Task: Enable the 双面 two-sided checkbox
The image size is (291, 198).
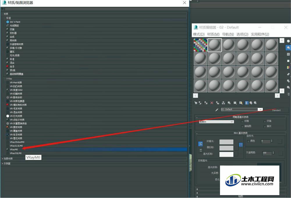Action: tap(265, 121)
